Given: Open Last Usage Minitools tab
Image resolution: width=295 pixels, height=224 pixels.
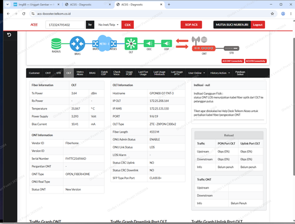Looking at the screenshot, I should click(x=159, y=73).
